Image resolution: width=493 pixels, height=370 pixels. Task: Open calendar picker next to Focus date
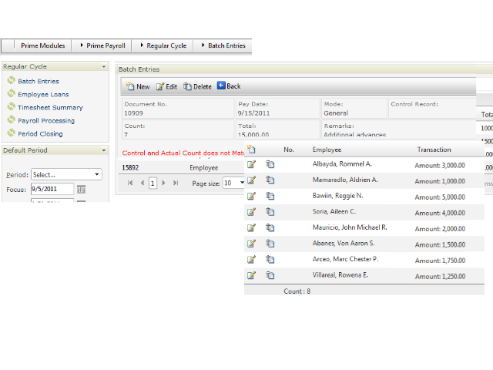(81, 189)
